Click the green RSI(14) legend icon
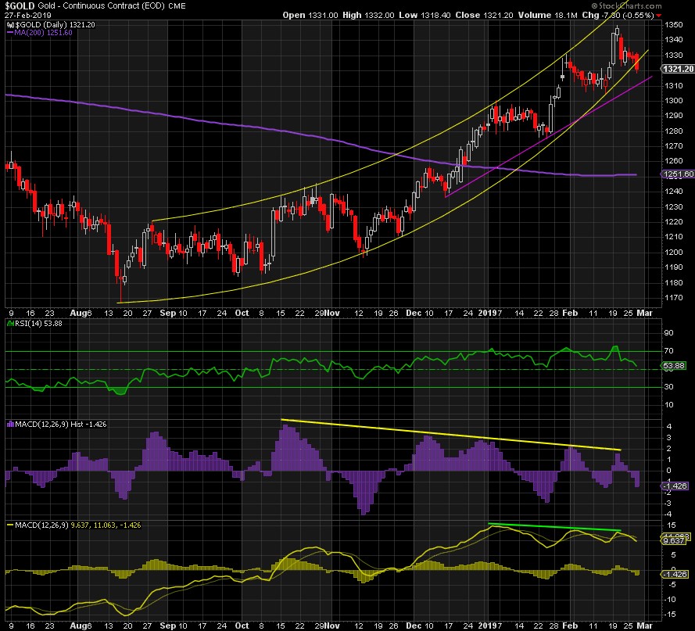This screenshot has width=695, height=631. click(7, 324)
